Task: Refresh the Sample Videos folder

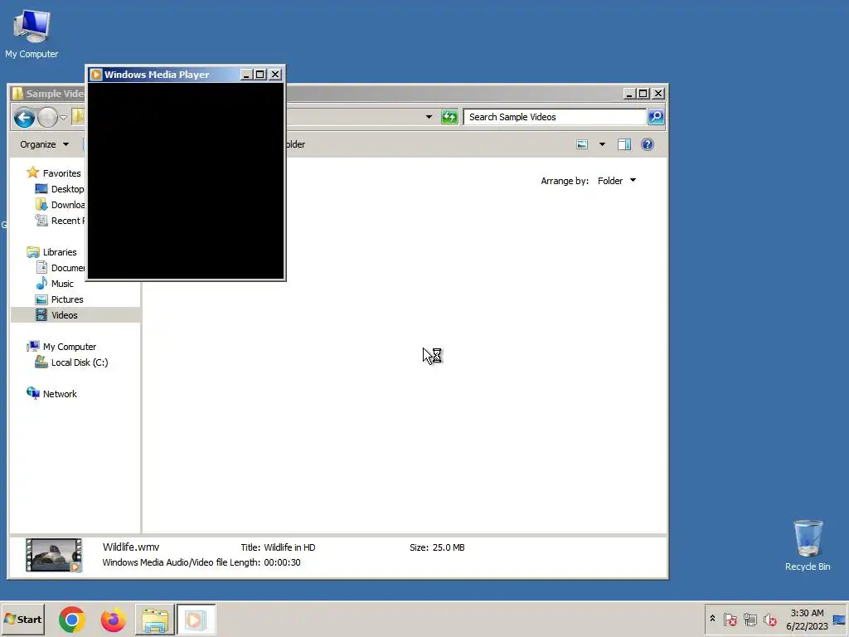Action: coord(449,117)
